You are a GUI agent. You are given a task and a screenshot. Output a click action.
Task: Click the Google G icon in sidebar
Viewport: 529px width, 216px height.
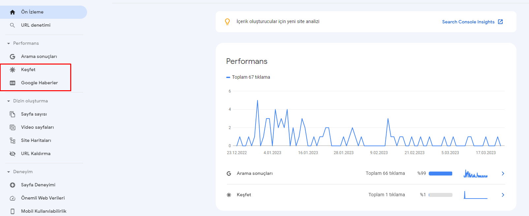click(13, 57)
